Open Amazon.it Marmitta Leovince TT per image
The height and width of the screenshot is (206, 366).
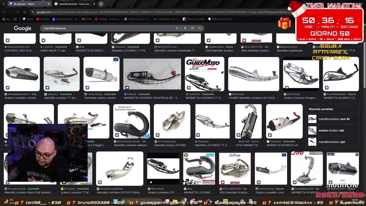[61, 74]
